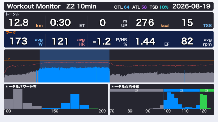Image resolution: width=218 pixels, height=122 pixels.
Task: Click the green vertical marker in work interval
Action: 96,74
